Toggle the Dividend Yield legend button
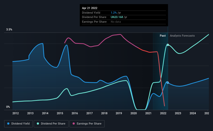Viewport: 213px width, 131px height. coord(18,124)
